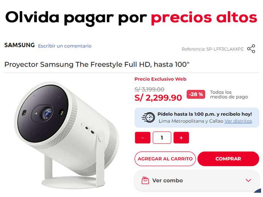This screenshot has width=263, height=197.
Task: Click the AGREGAR AL CARRITO button
Action: [x=165, y=159]
